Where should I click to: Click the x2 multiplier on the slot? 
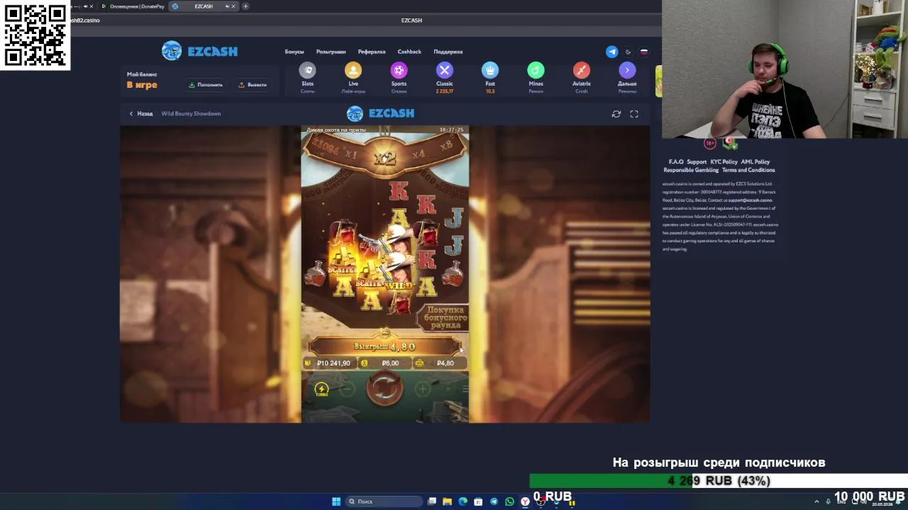click(384, 158)
